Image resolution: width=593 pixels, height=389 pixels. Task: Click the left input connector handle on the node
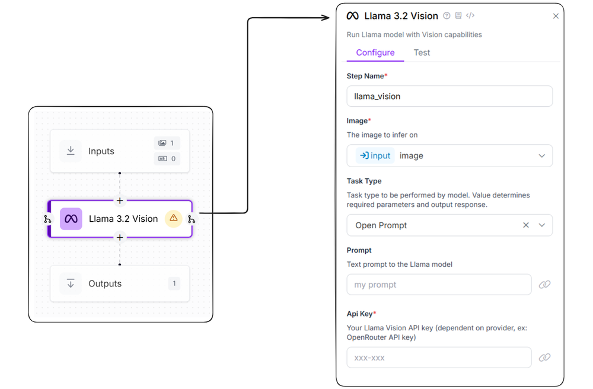tap(47, 219)
